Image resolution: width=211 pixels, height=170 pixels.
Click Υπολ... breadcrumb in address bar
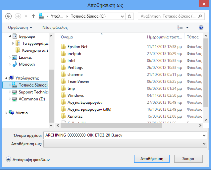click(57, 16)
